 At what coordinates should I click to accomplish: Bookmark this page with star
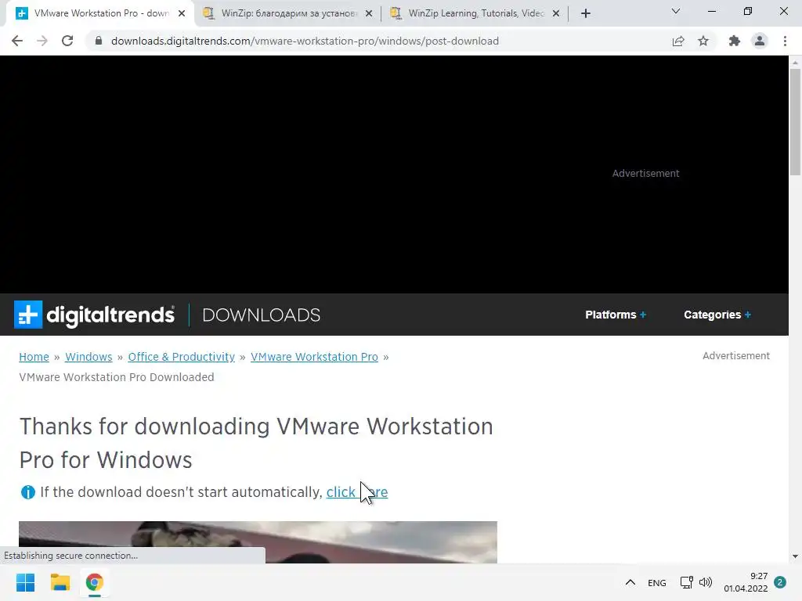pos(703,41)
